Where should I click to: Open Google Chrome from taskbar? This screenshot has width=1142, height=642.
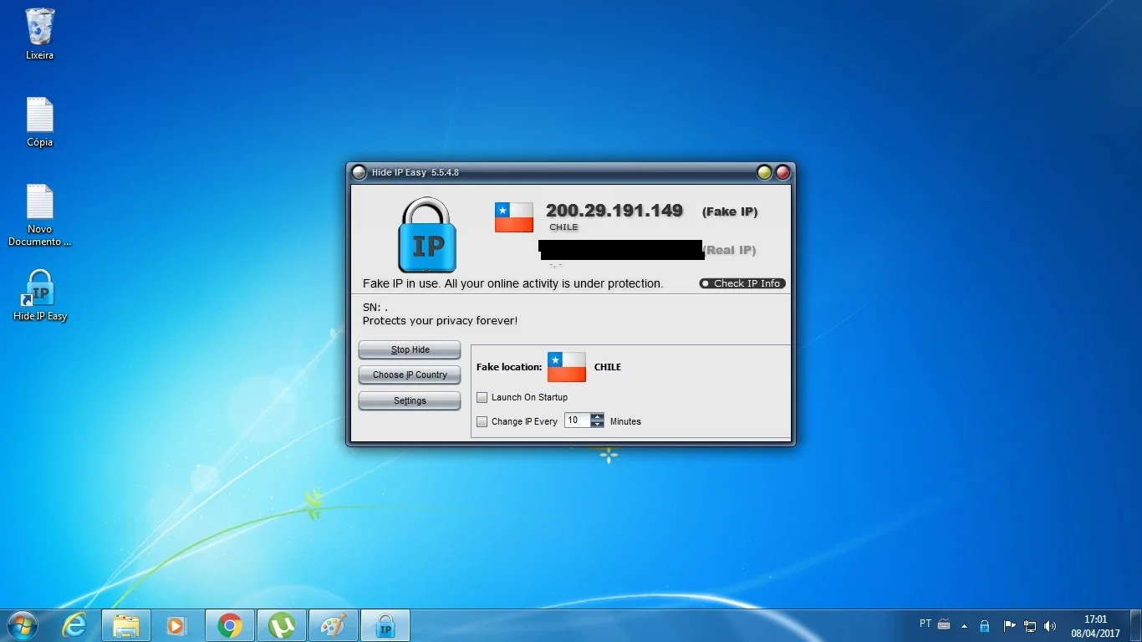[x=230, y=625]
